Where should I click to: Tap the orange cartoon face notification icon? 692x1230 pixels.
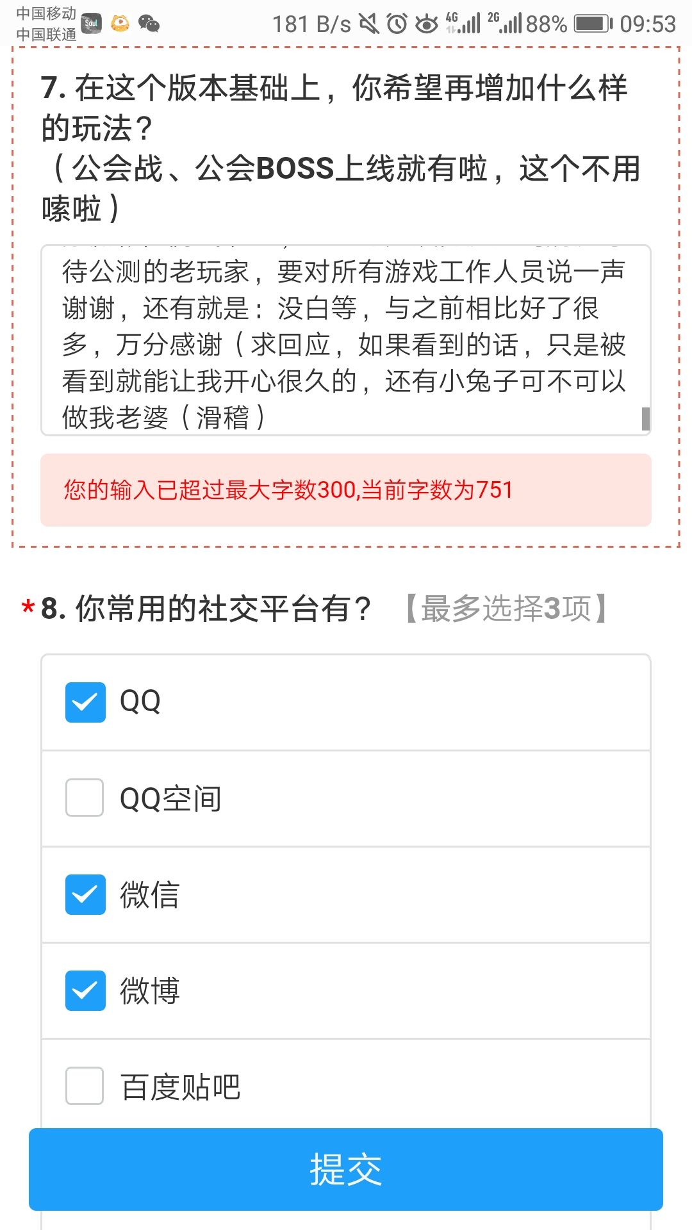(x=120, y=24)
